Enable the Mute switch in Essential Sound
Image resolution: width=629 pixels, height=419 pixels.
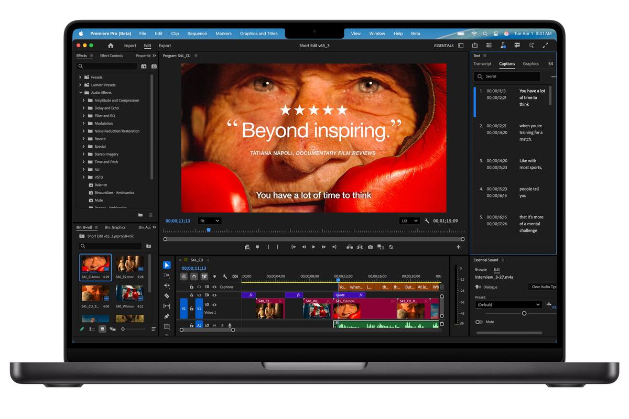tap(479, 322)
